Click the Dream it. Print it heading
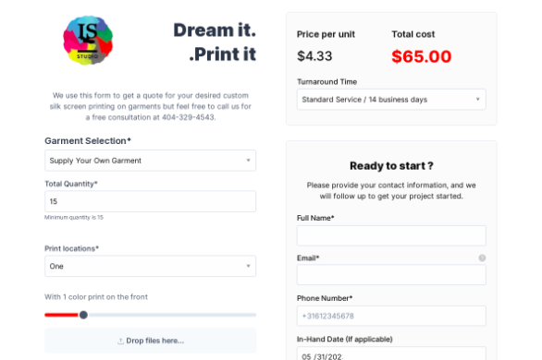 [215, 42]
